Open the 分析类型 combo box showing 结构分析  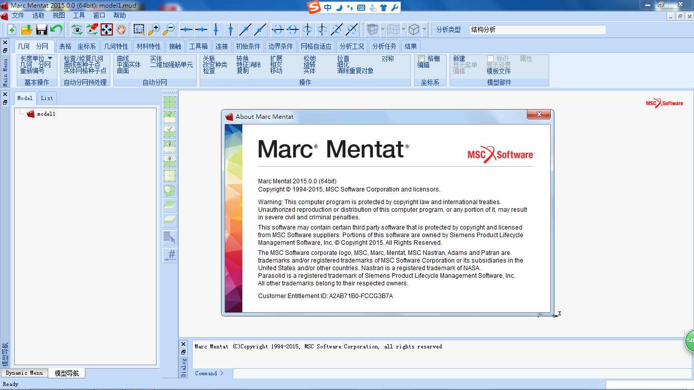coord(537,29)
